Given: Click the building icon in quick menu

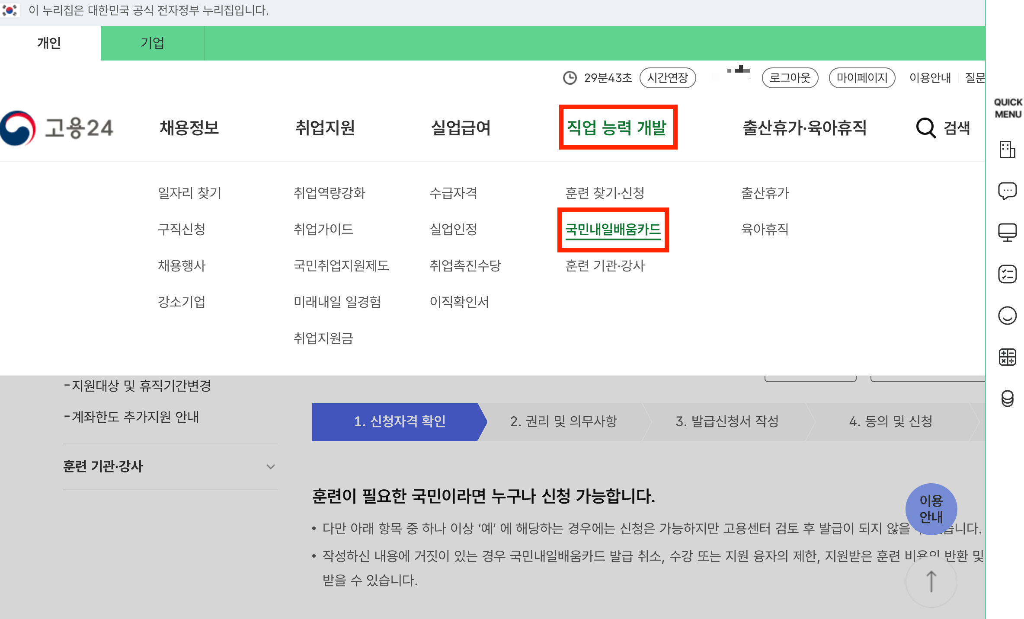Looking at the screenshot, I should 1007,150.
